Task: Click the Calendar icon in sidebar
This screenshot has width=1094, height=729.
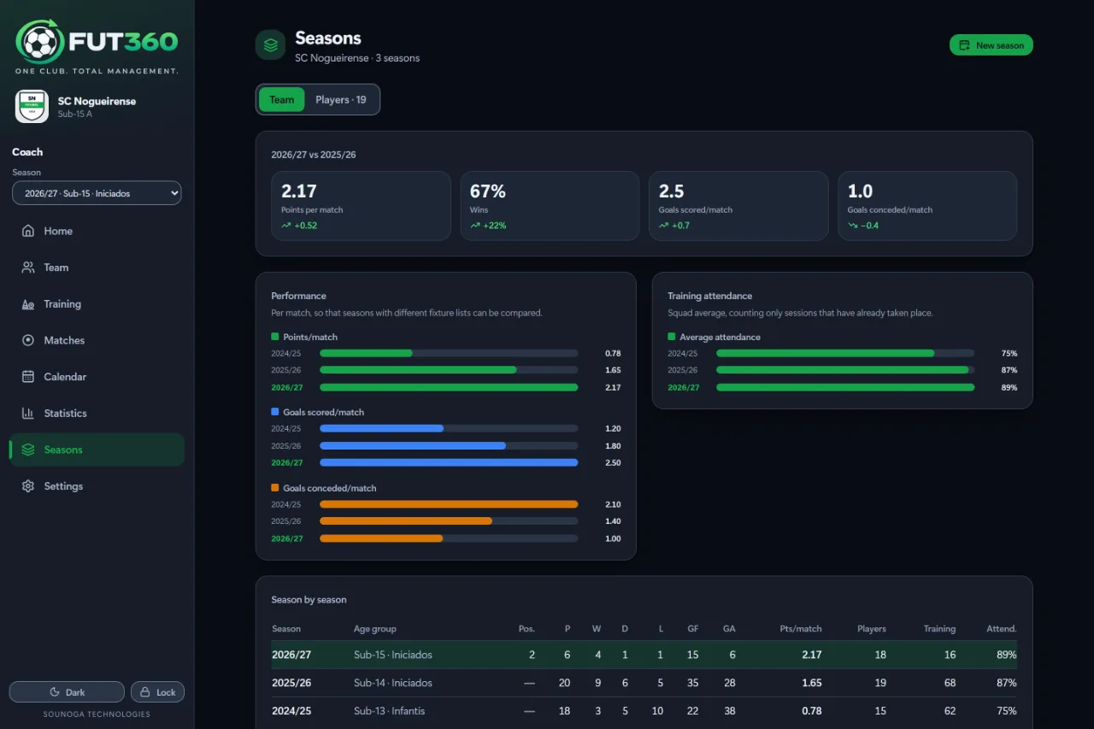Action: pyautogui.click(x=28, y=377)
